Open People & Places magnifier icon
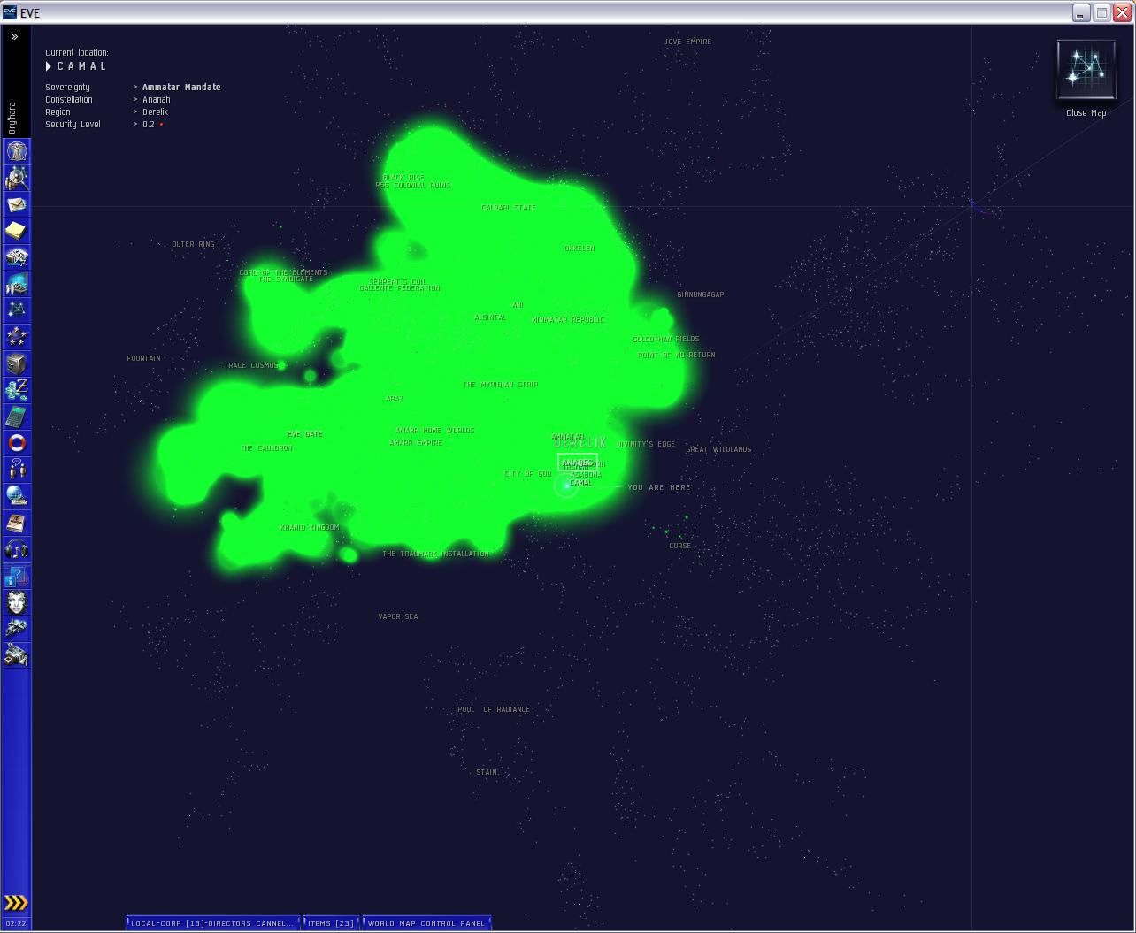This screenshot has width=1136, height=933. 16,178
